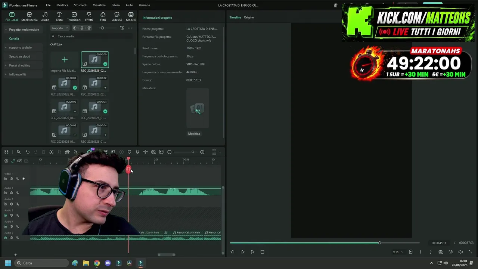
Task: Split the clip with the scissors tool
Action: tap(52, 152)
